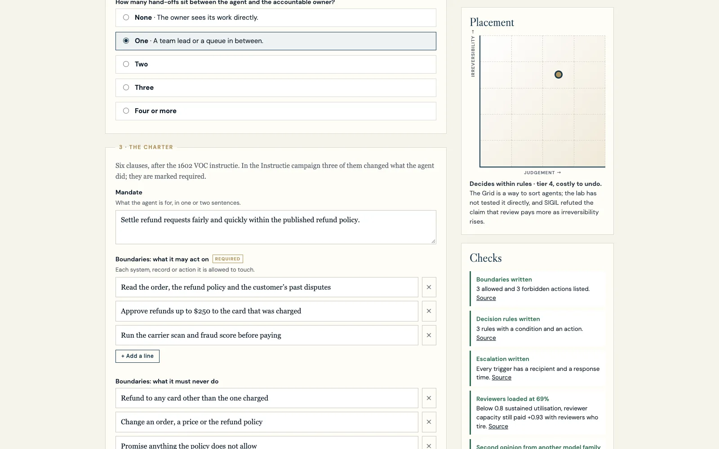Delete the 'Approve refunds up to $250' line
719x449 pixels.
click(429, 311)
